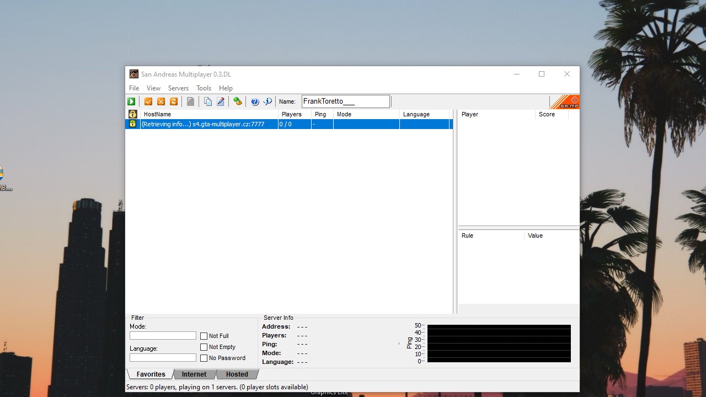
Task: Click the grey master list page icon
Action: [190, 101]
